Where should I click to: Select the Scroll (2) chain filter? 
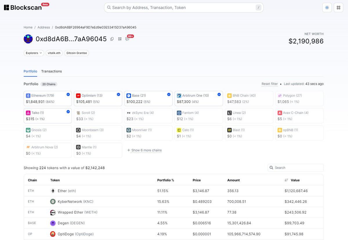point(98,116)
